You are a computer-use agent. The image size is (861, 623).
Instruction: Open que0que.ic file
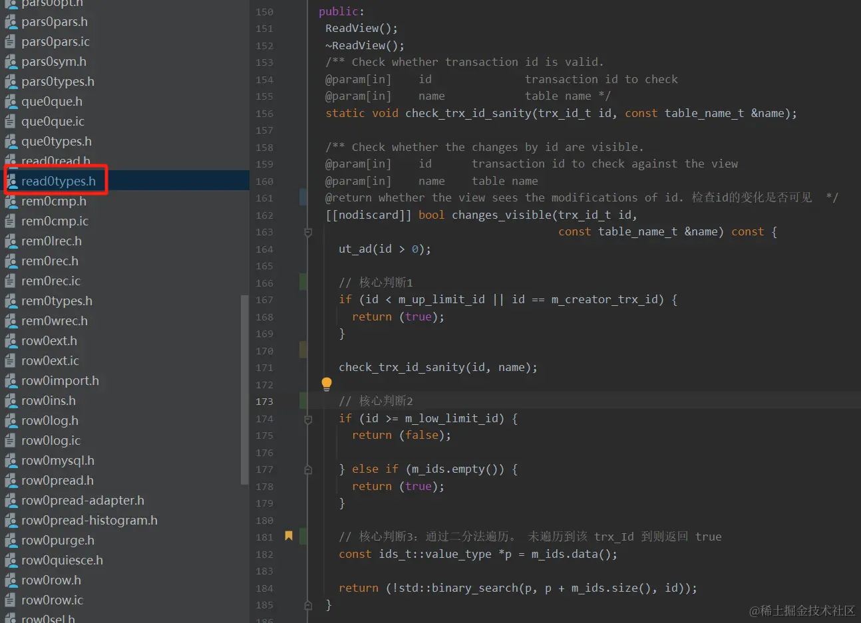[x=53, y=122]
